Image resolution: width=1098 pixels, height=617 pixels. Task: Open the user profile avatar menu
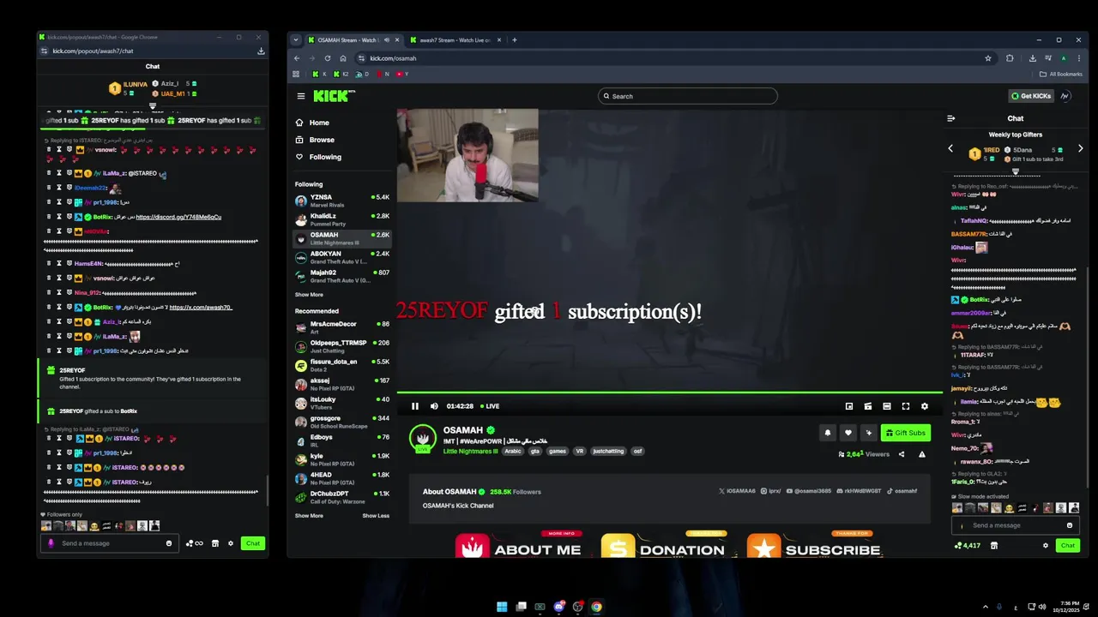(x=1065, y=96)
